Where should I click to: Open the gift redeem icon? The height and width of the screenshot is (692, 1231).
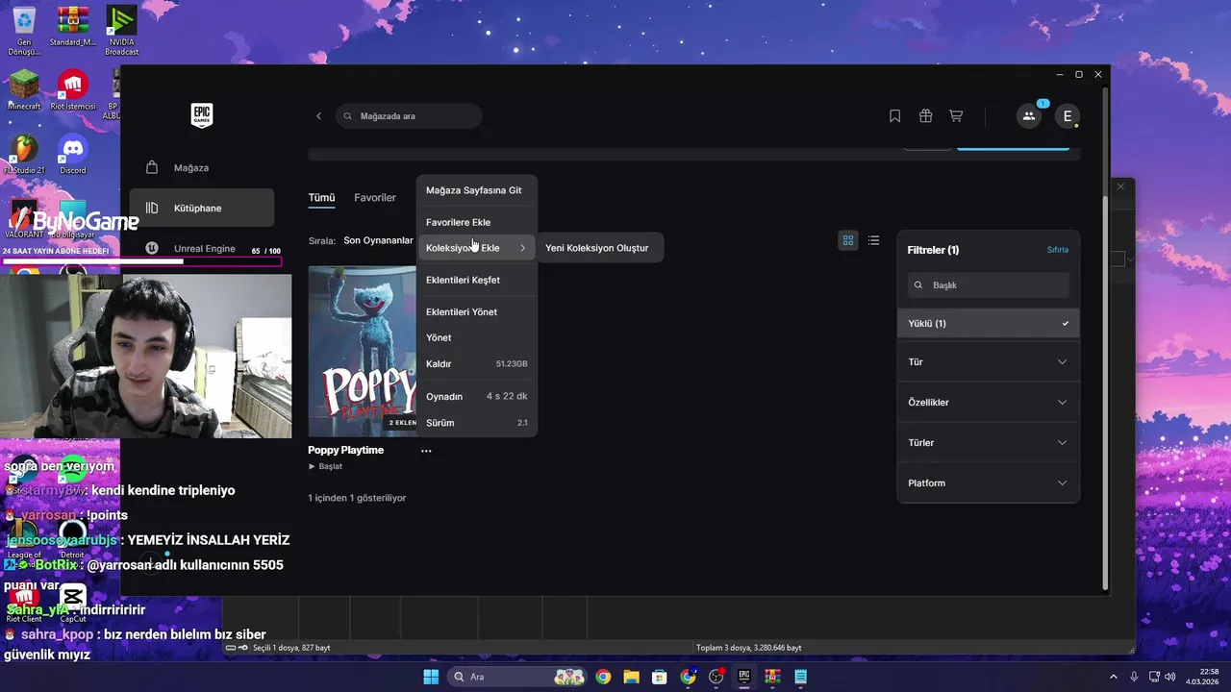pos(925,116)
